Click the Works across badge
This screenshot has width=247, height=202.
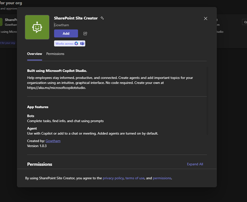(x=70, y=44)
